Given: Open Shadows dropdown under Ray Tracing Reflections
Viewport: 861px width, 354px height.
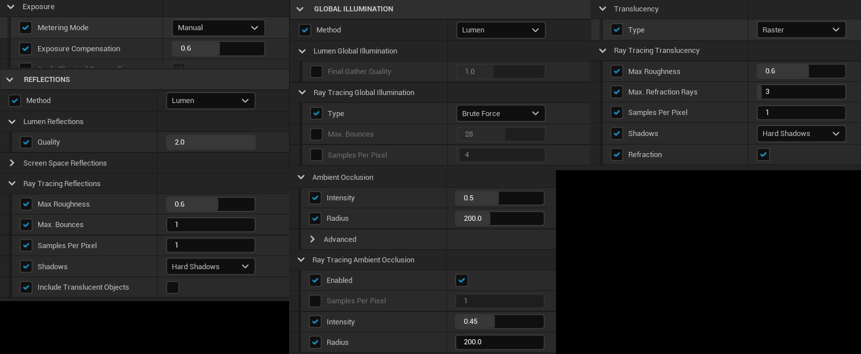Looking at the screenshot, I should click(x=210, y=267).
